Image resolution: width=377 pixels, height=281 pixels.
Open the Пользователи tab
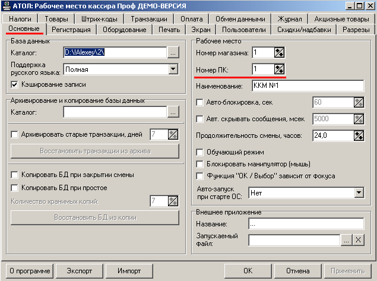(244, 30)
